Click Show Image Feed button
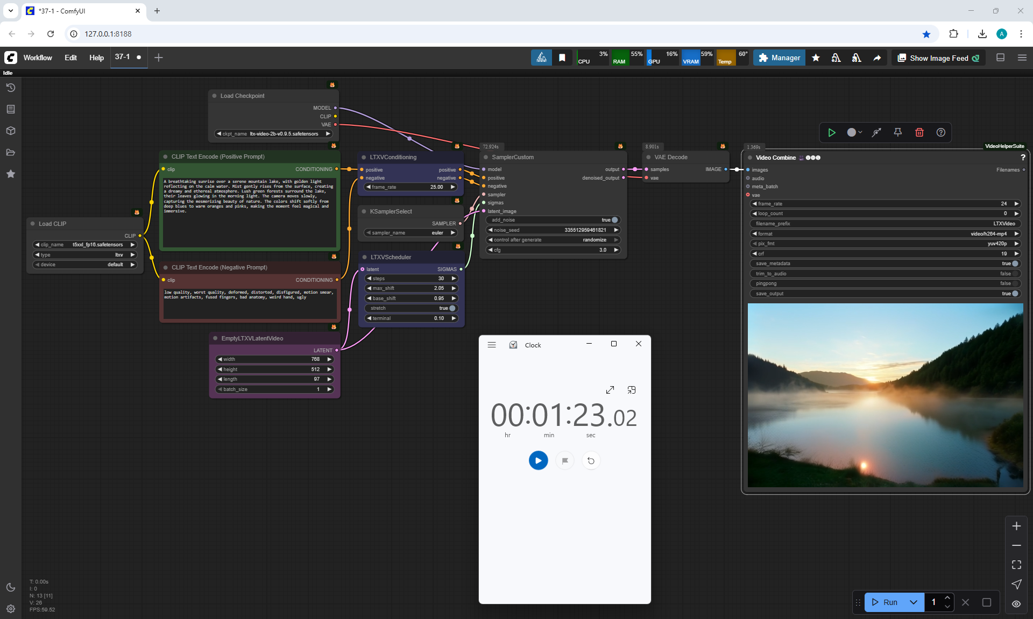1033x619 pixels. click(x=938, y=58)
